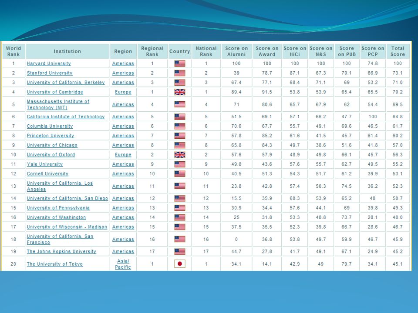The width and height of the screenshot is (418, 313).
Task: Open The University of Tokyo link
Action: click(x=55, y=264)
